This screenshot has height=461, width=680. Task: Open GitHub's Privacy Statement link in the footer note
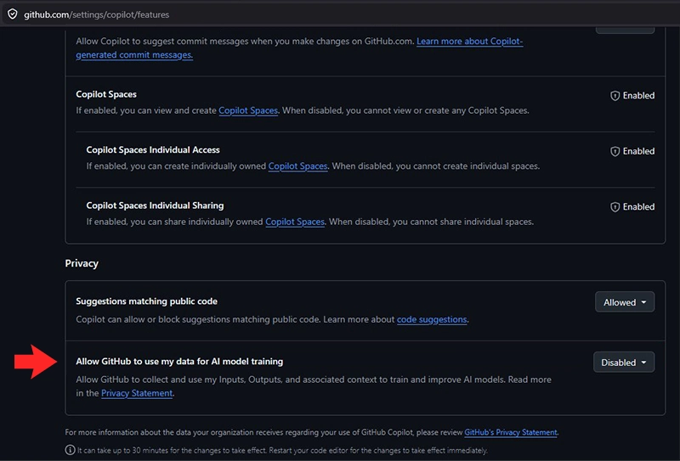[511, 432]
